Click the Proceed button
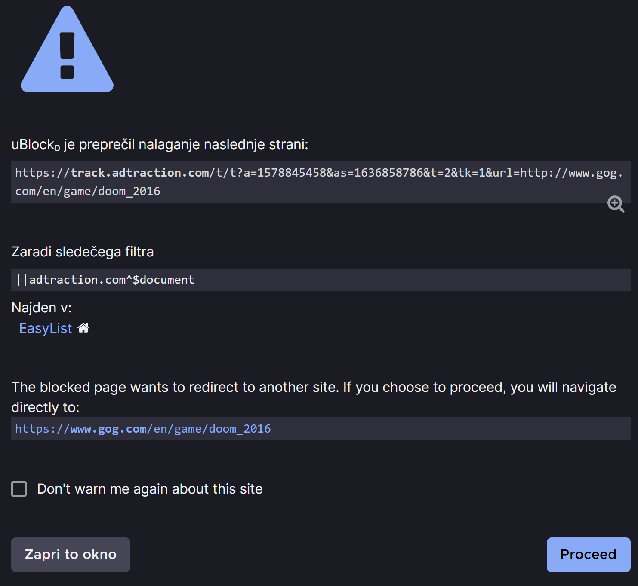638x586 pixels. click(x=589, y=555)
